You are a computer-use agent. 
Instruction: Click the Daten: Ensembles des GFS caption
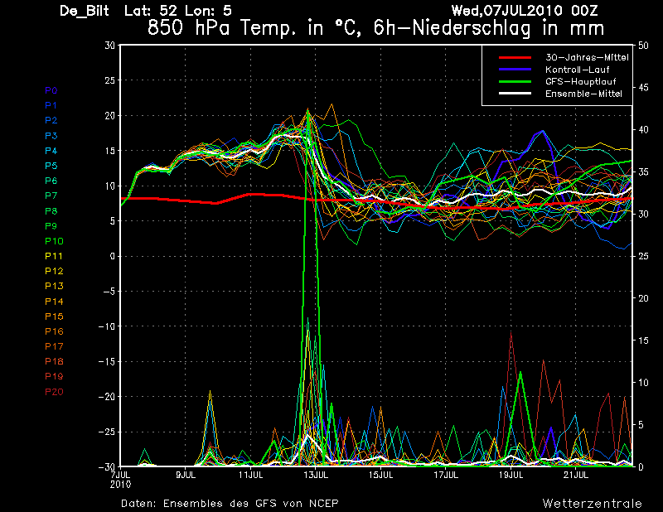click(x=230, y=504)
